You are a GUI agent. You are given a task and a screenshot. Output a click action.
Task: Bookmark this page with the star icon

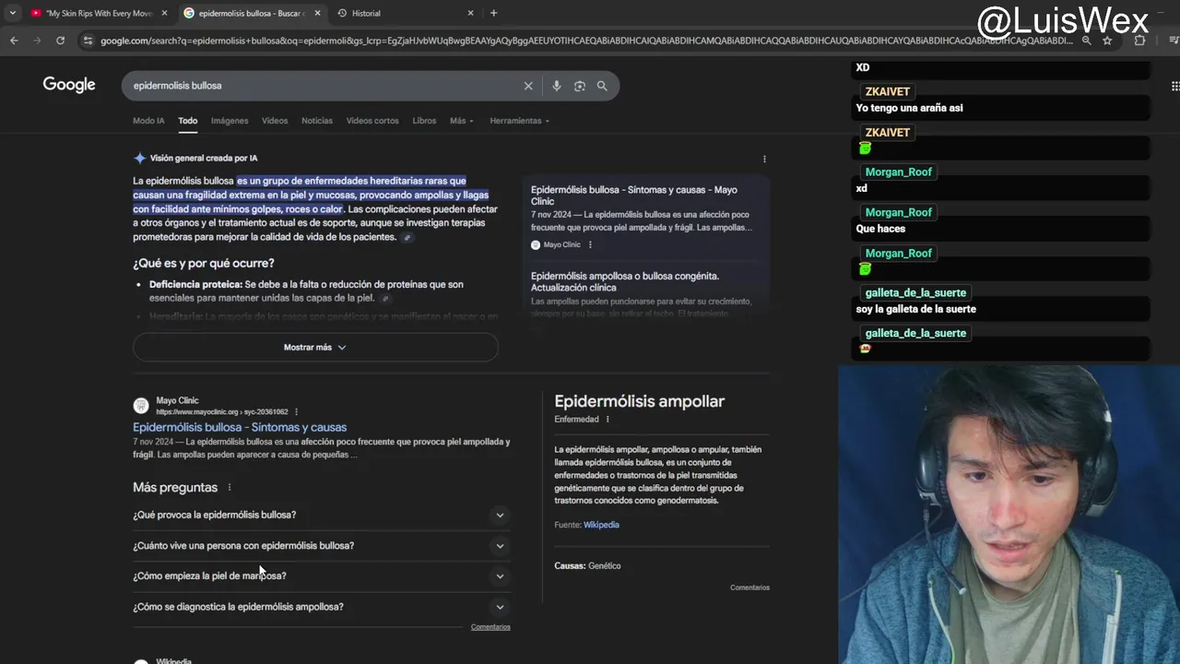pos(1107,41)
